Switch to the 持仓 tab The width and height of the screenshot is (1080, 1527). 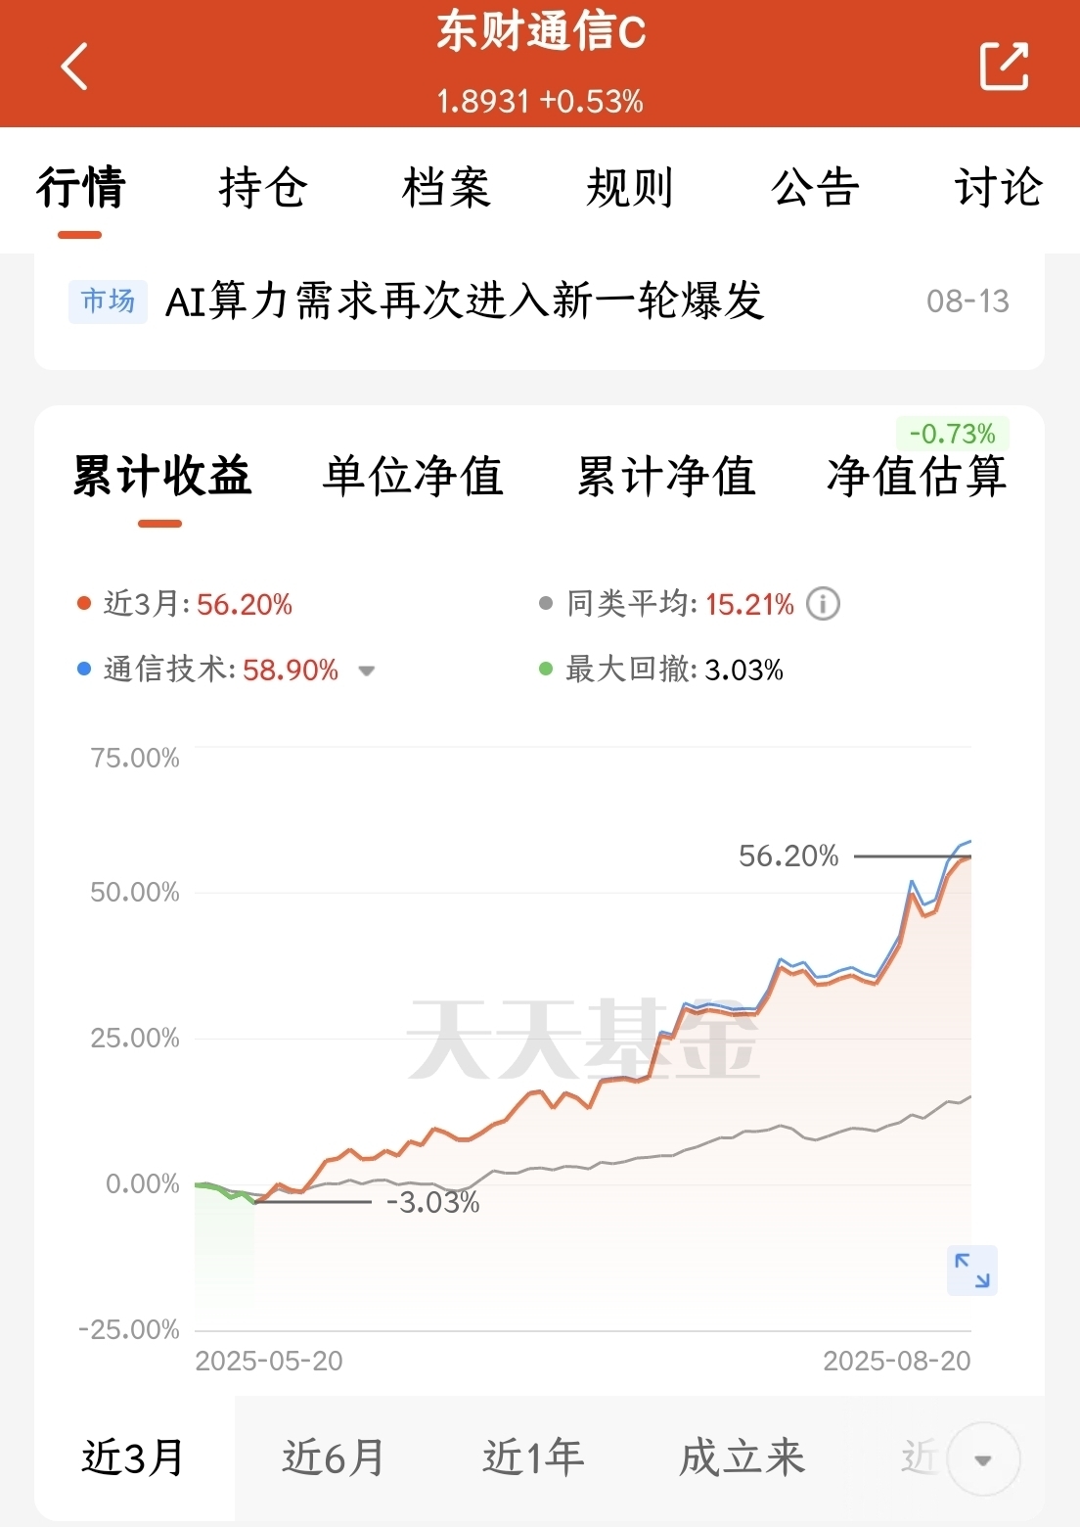click(263, 187)
